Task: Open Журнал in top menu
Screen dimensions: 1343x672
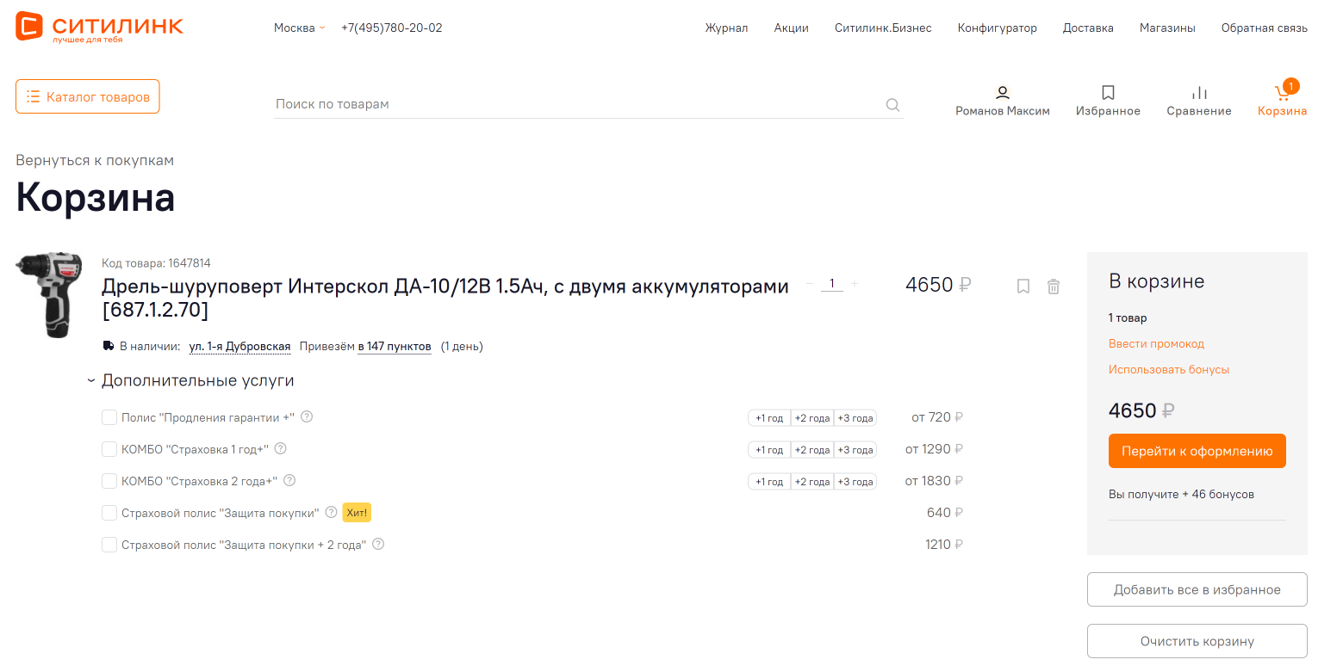Action: [726, 28]
